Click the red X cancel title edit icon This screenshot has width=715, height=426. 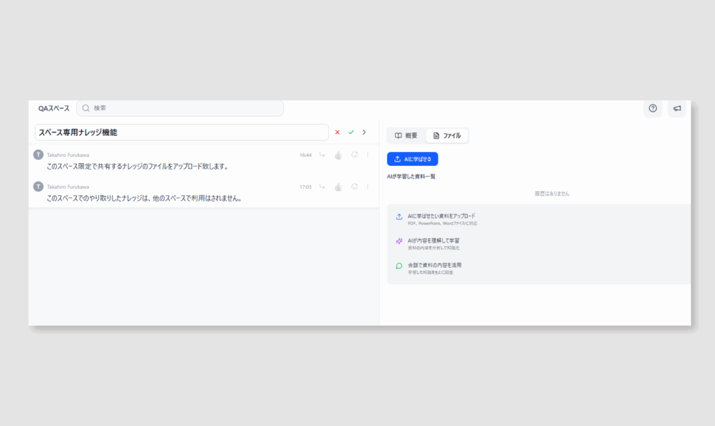click(x=337, y=132)
